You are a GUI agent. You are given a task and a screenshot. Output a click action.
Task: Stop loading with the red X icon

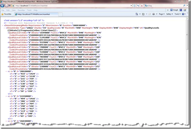click(142, 6)
